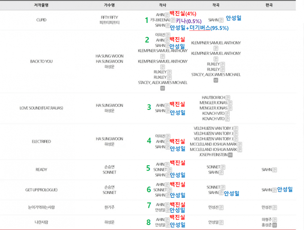Image resolution: width=304 pixels, height=230 pixels.
Task: Click the 가수명 column header
Action: (109, 5)
